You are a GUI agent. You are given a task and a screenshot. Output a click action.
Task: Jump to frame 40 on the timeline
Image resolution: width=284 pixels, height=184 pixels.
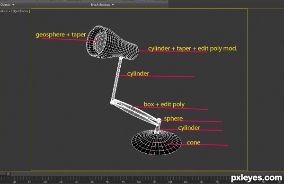coord(107,182)
